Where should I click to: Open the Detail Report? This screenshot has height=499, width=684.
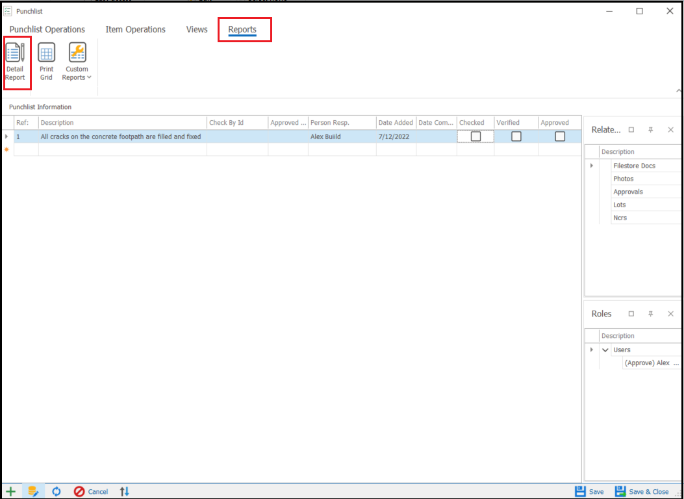click(x=15, y=62)
